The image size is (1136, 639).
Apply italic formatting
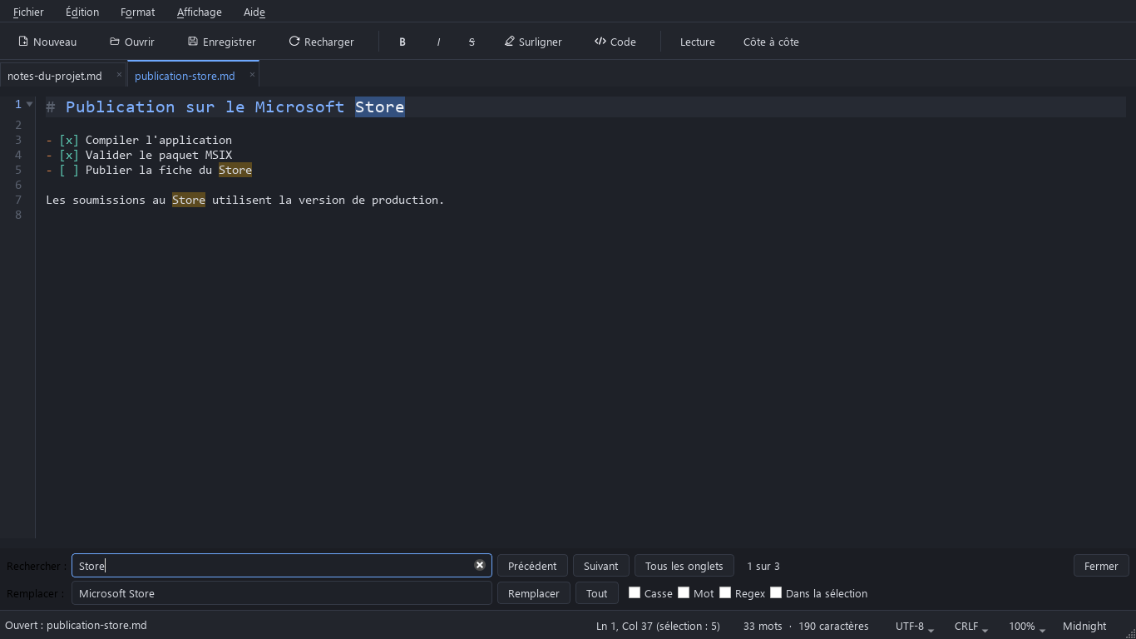tap(438, 42)
